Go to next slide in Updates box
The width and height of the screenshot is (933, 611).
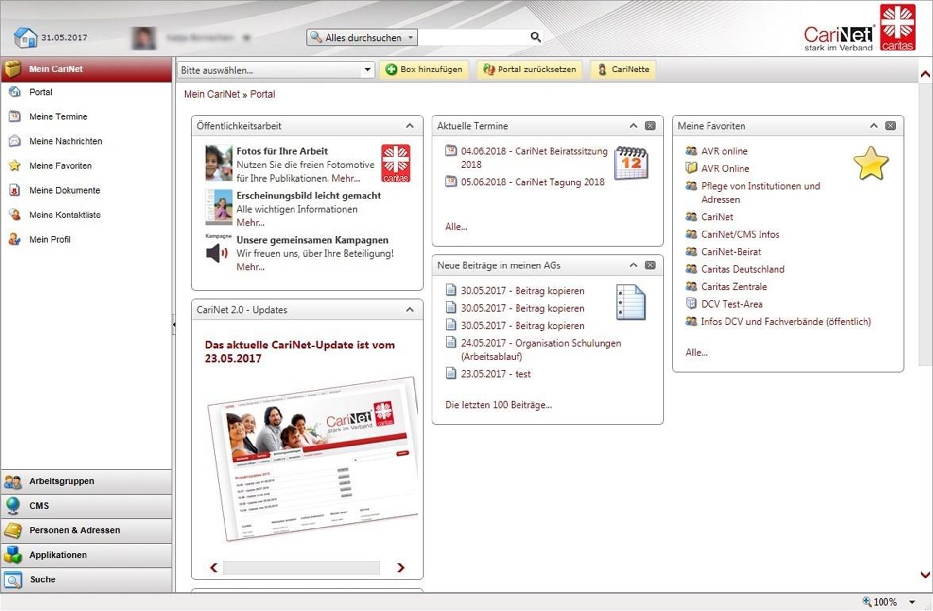[401, 567]
